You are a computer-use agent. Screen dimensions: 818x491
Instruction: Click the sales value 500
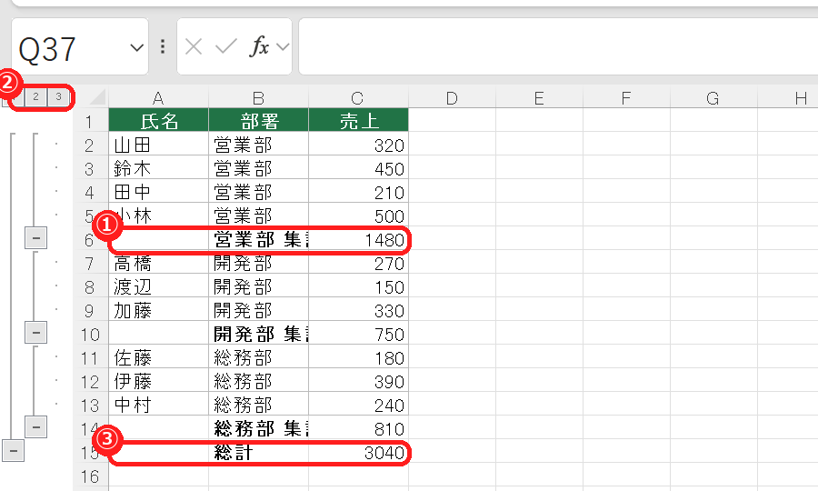coord(358,215)
